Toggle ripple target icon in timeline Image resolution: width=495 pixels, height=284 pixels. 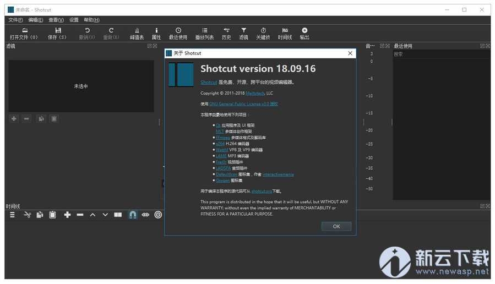158,215
